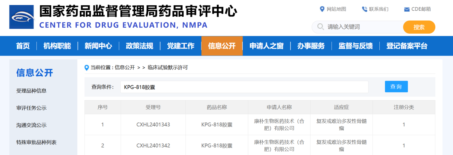
Task: Click the 序号 column header
Action: (103, 107)
